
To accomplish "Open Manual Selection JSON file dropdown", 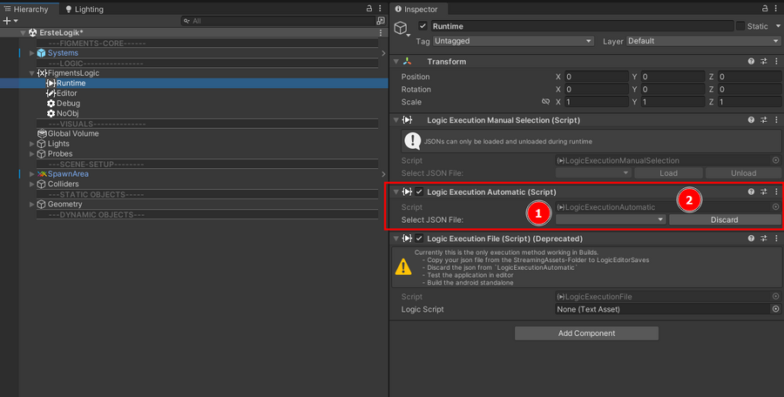I will (593, 173).
